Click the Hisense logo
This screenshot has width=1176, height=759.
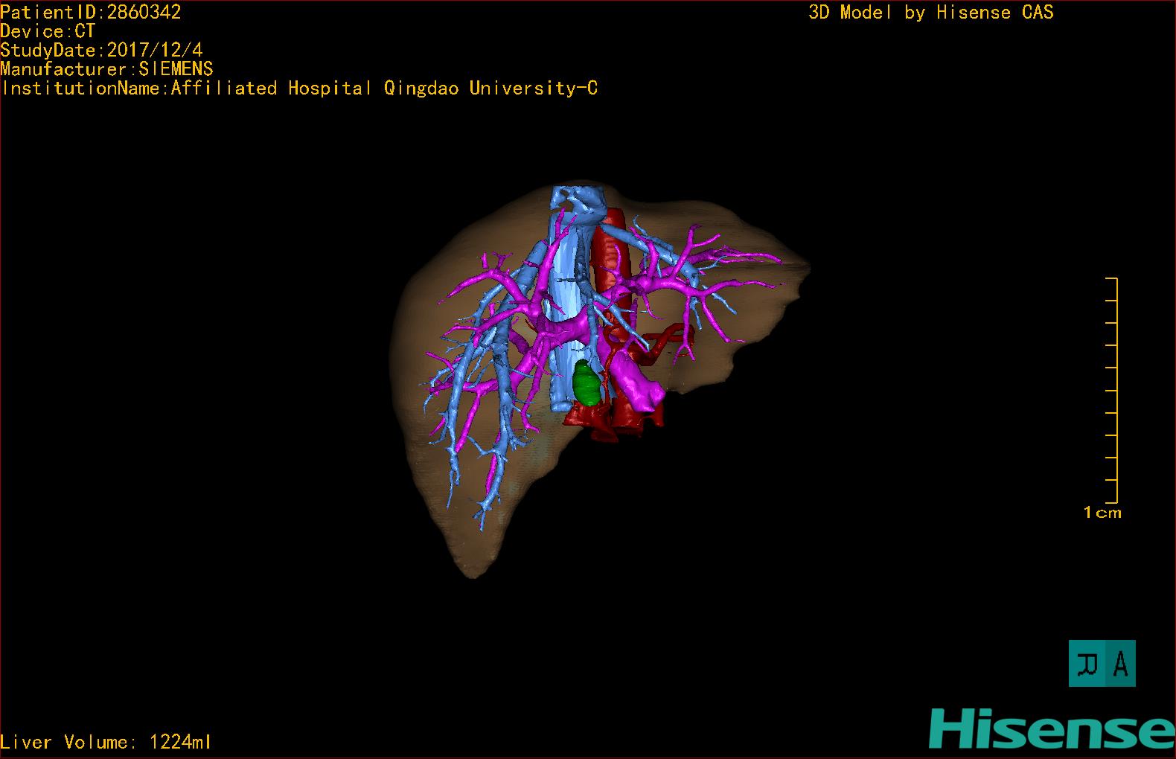coord(1052,728)
